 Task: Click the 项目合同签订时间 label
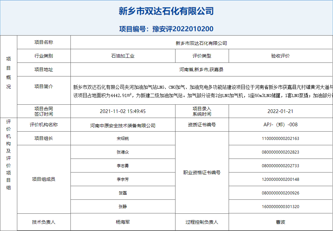click(44, 111)
